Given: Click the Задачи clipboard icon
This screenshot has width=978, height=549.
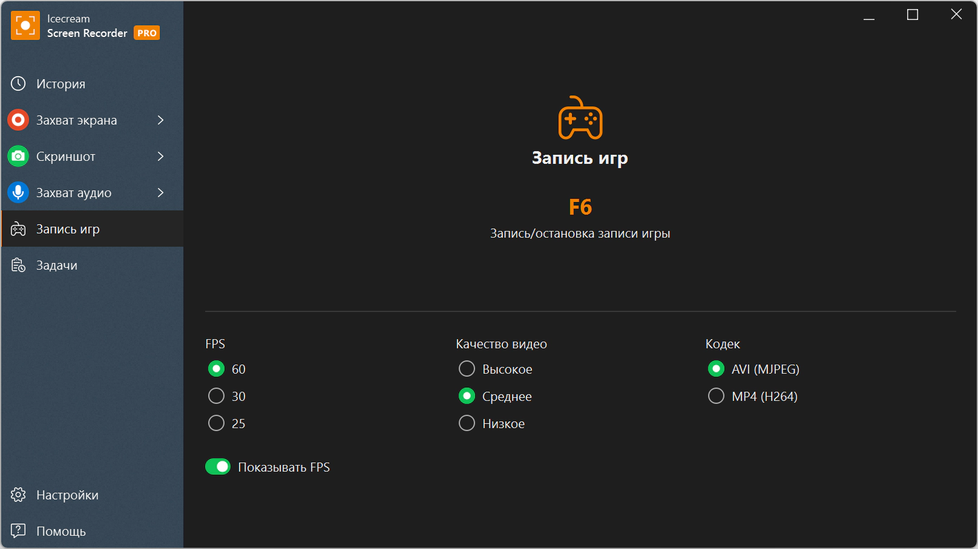Looking at the screenshot, I should tap(18, 265).
